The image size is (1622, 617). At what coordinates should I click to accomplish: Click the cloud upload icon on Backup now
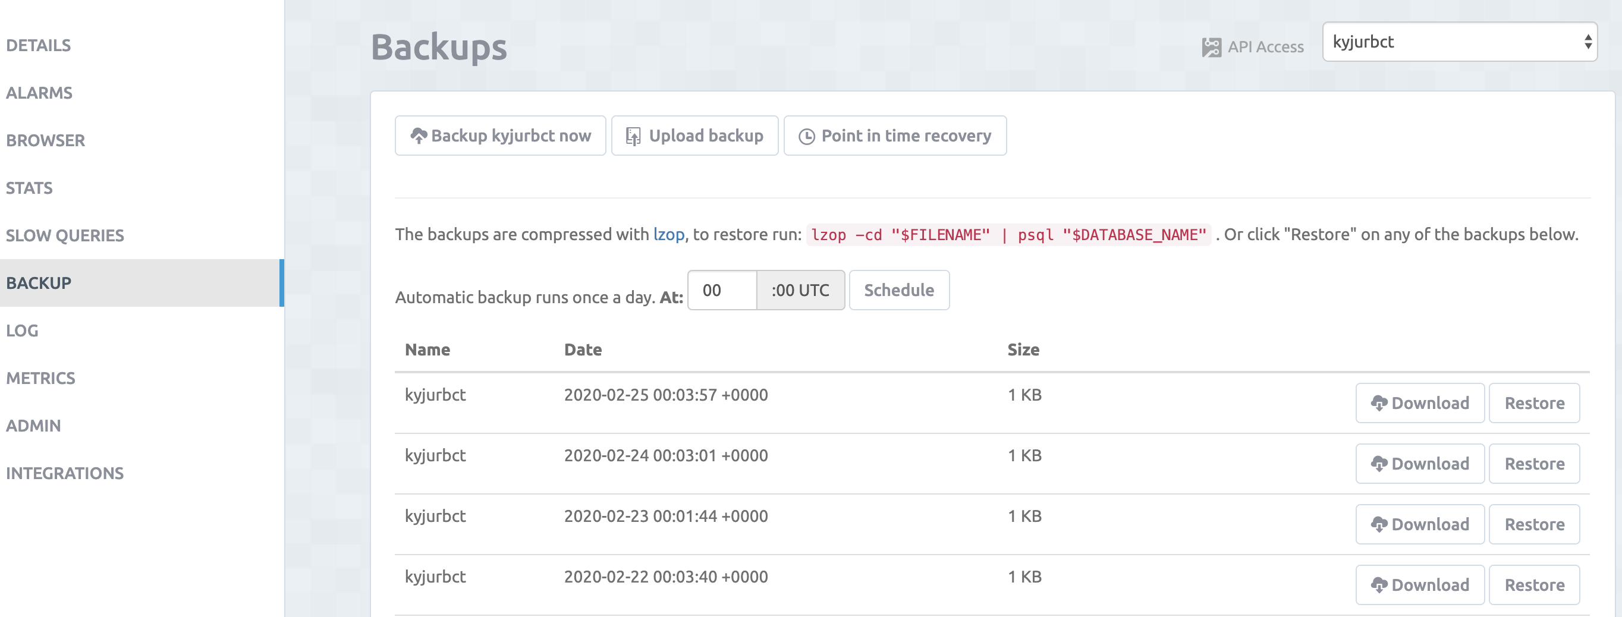(x=418, y=136)
